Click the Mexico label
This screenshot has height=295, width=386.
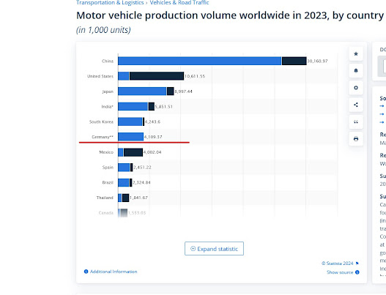click(x=106, y=152)
